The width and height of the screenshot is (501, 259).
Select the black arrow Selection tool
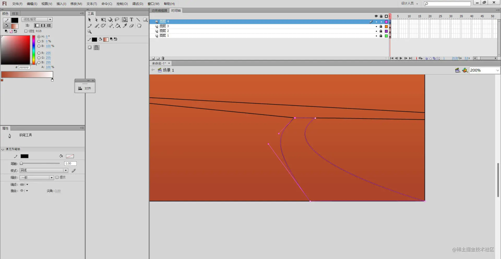pos(89,20)
